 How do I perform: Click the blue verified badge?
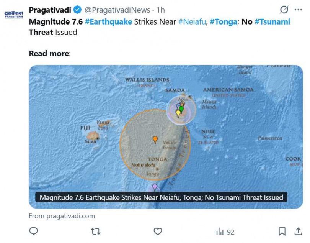coord(77,10)
